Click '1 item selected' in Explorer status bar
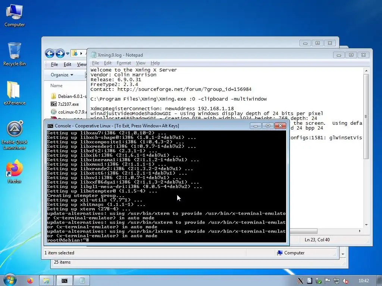This screenshot has height=286, width=382. tap(59, 253)
